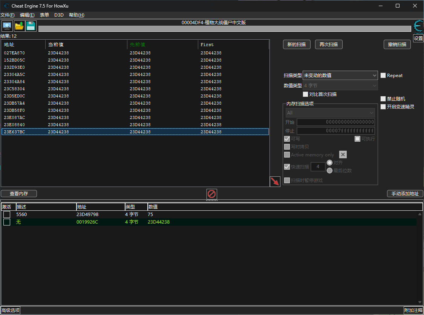Expand the memory region All dropdown
This screenshot has height=315, width=424.
click(330, 113)
